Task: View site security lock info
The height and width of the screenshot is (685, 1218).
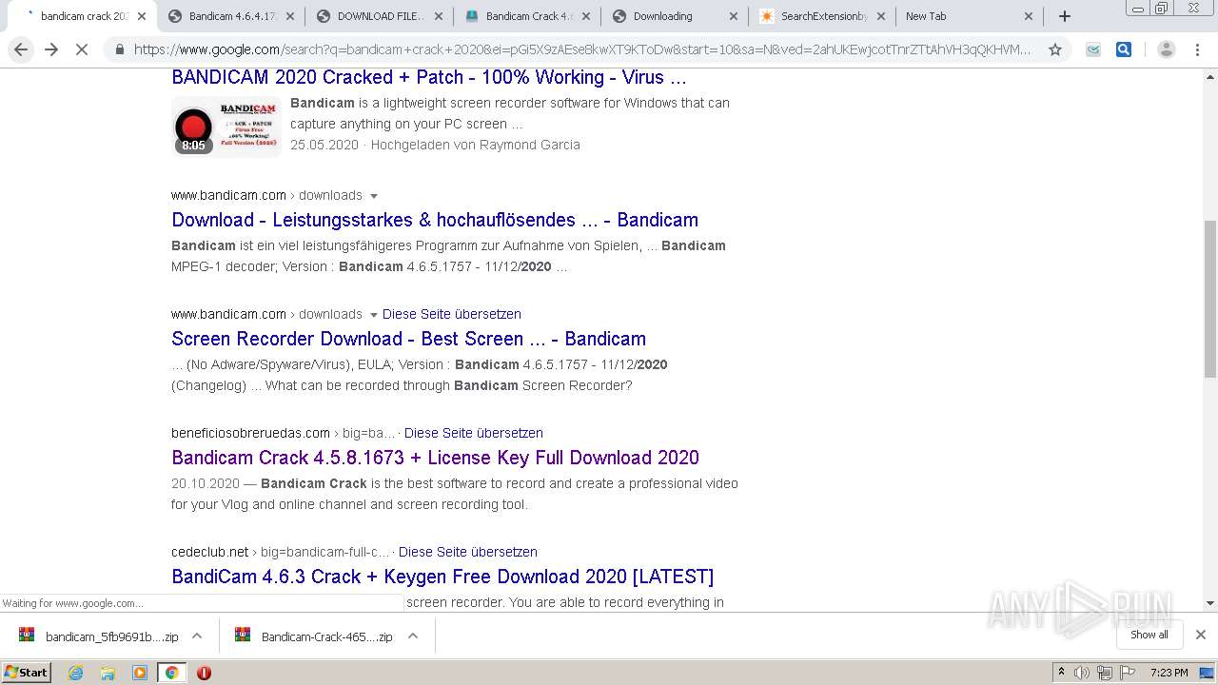Action: (119, 49)
